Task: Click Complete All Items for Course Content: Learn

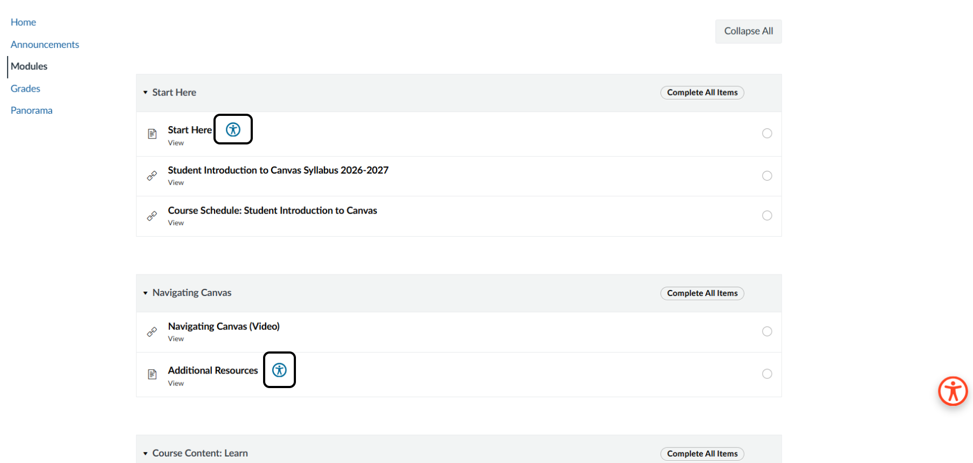Action: pyautogui.click(x=702, y=454)
